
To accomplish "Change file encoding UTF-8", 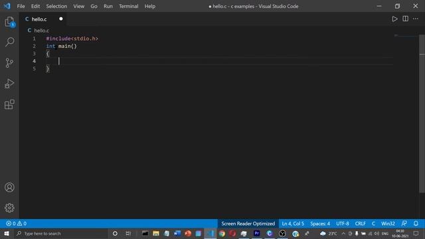I will point(343,224).
